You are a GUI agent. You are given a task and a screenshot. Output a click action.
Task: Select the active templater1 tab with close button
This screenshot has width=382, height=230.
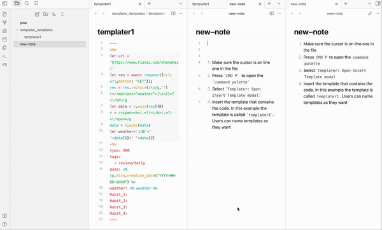(118, 4)
